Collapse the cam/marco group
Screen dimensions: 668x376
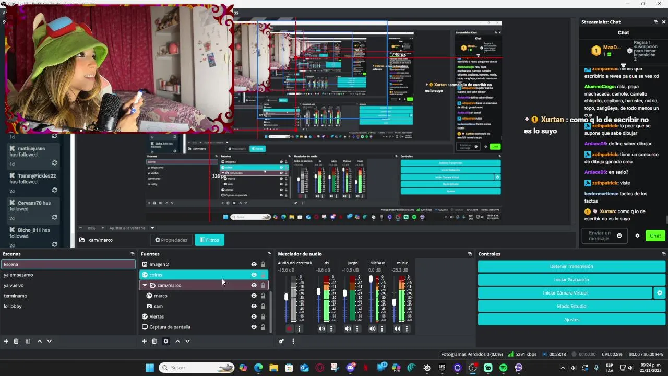145,285
